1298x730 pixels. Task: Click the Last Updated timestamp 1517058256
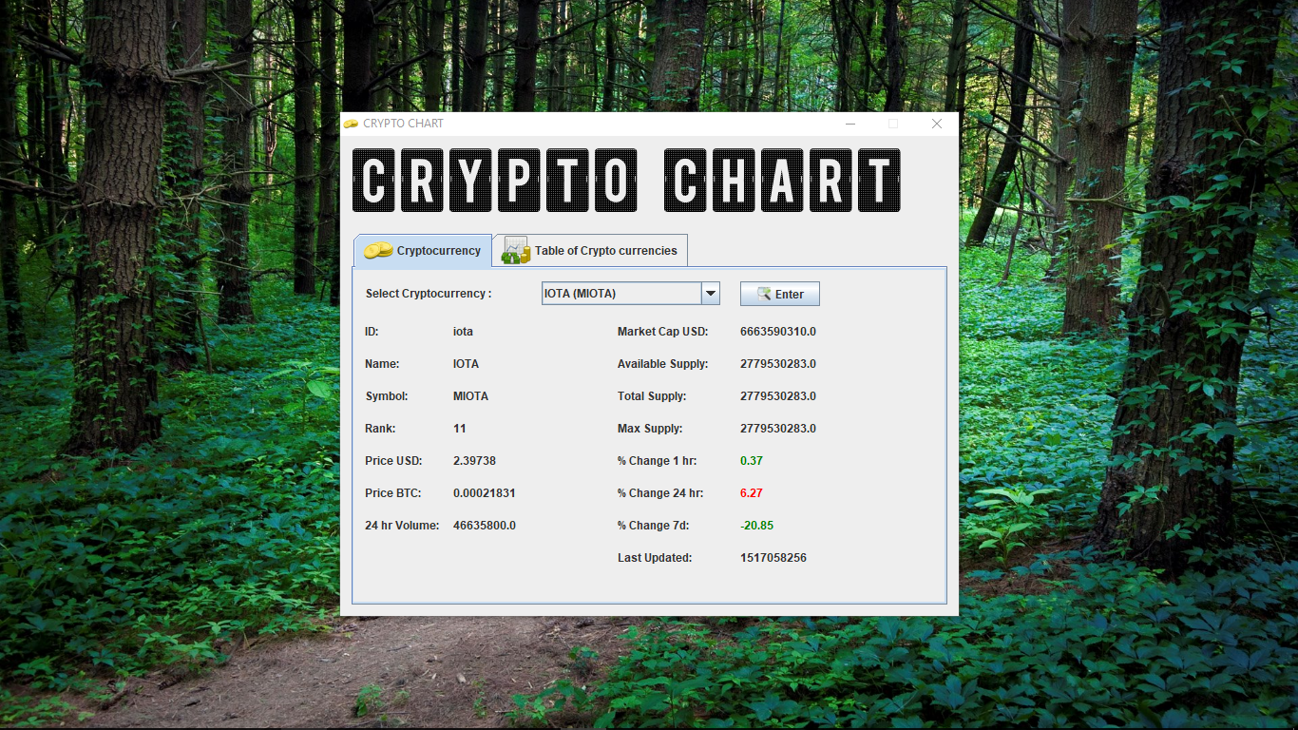pos(773,558)
